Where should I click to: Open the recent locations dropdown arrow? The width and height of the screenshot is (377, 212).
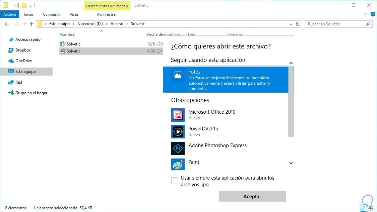click(x=24, y=24)
